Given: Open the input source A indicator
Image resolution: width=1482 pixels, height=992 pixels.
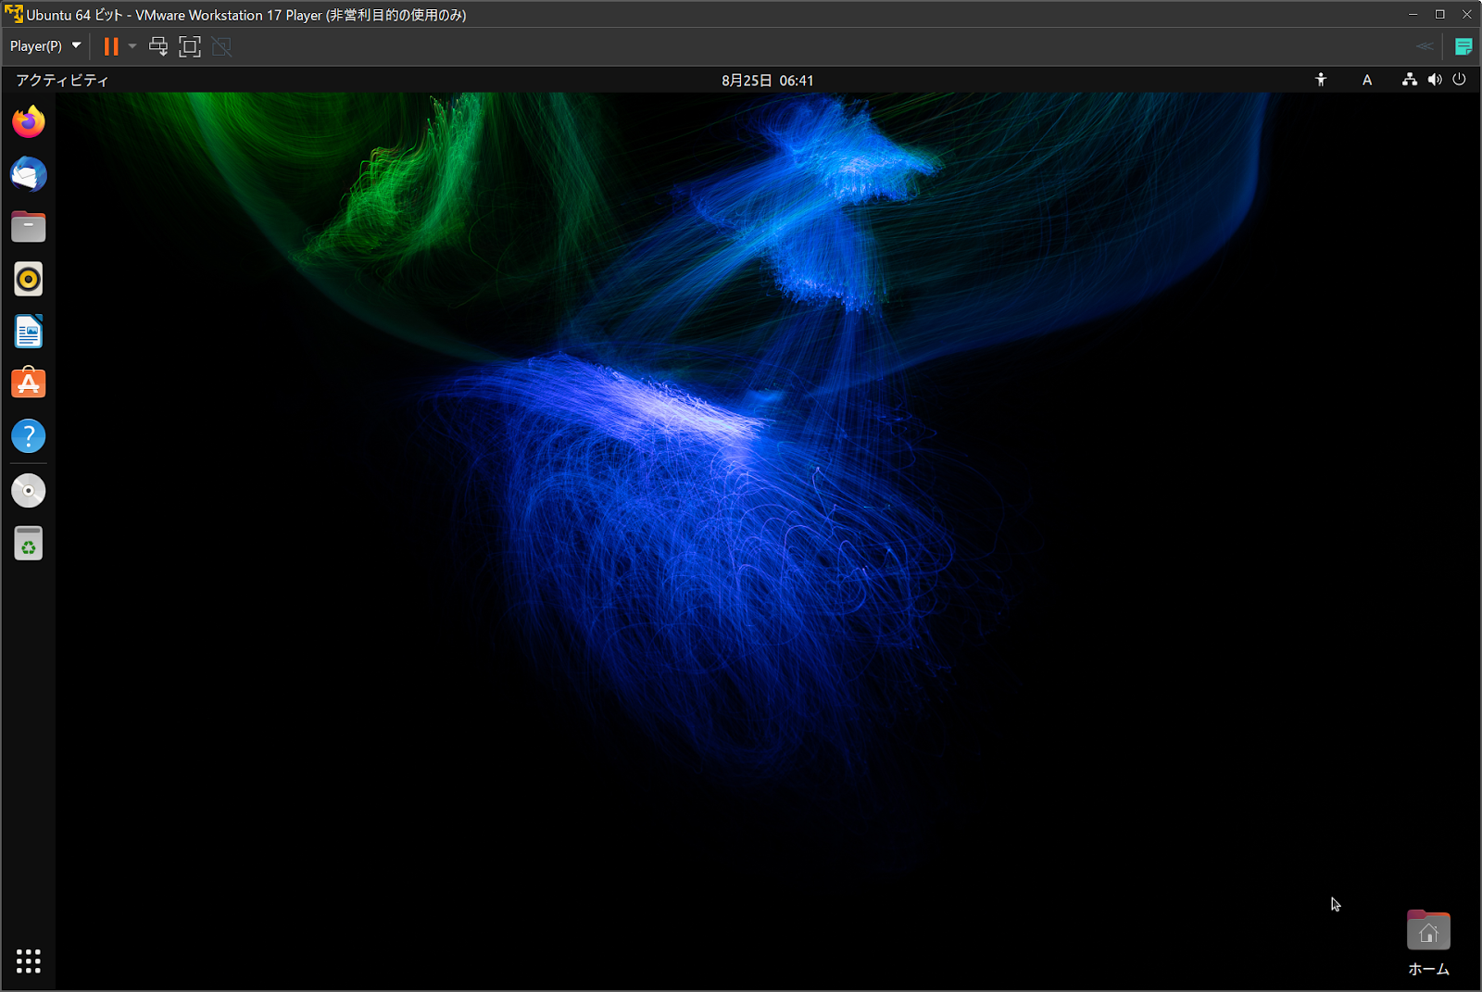Looking at the screenshot, I should [1366, 81].
